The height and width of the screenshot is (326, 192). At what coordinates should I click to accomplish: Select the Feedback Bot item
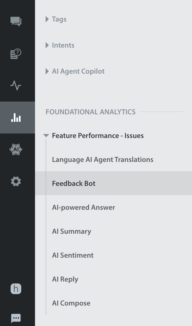pos(114,183)
